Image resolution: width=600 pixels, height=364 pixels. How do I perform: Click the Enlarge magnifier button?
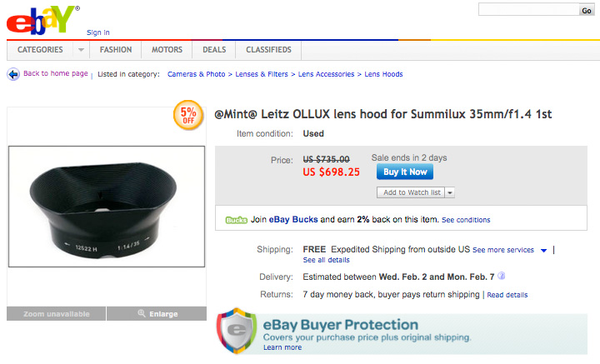click(x=157, y=314)
